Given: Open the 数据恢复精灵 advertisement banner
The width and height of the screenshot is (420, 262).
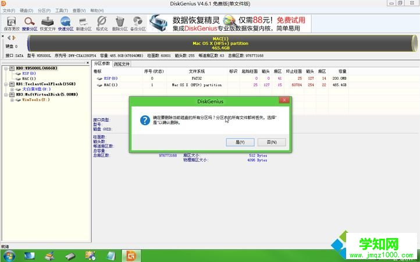Looking at the screenshot, I should pyautogui.click(x=230, y=24).
